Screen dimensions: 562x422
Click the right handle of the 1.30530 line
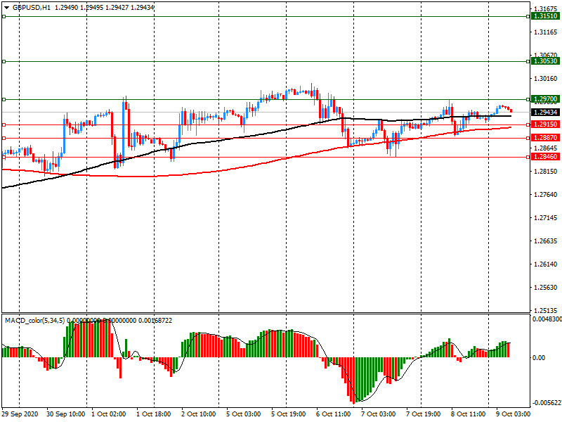(x=528, y=62)
